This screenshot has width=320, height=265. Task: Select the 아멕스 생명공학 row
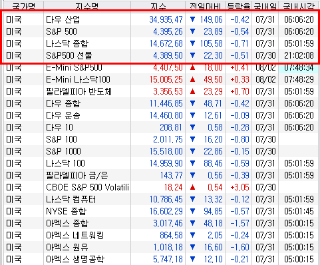[161, 259]
